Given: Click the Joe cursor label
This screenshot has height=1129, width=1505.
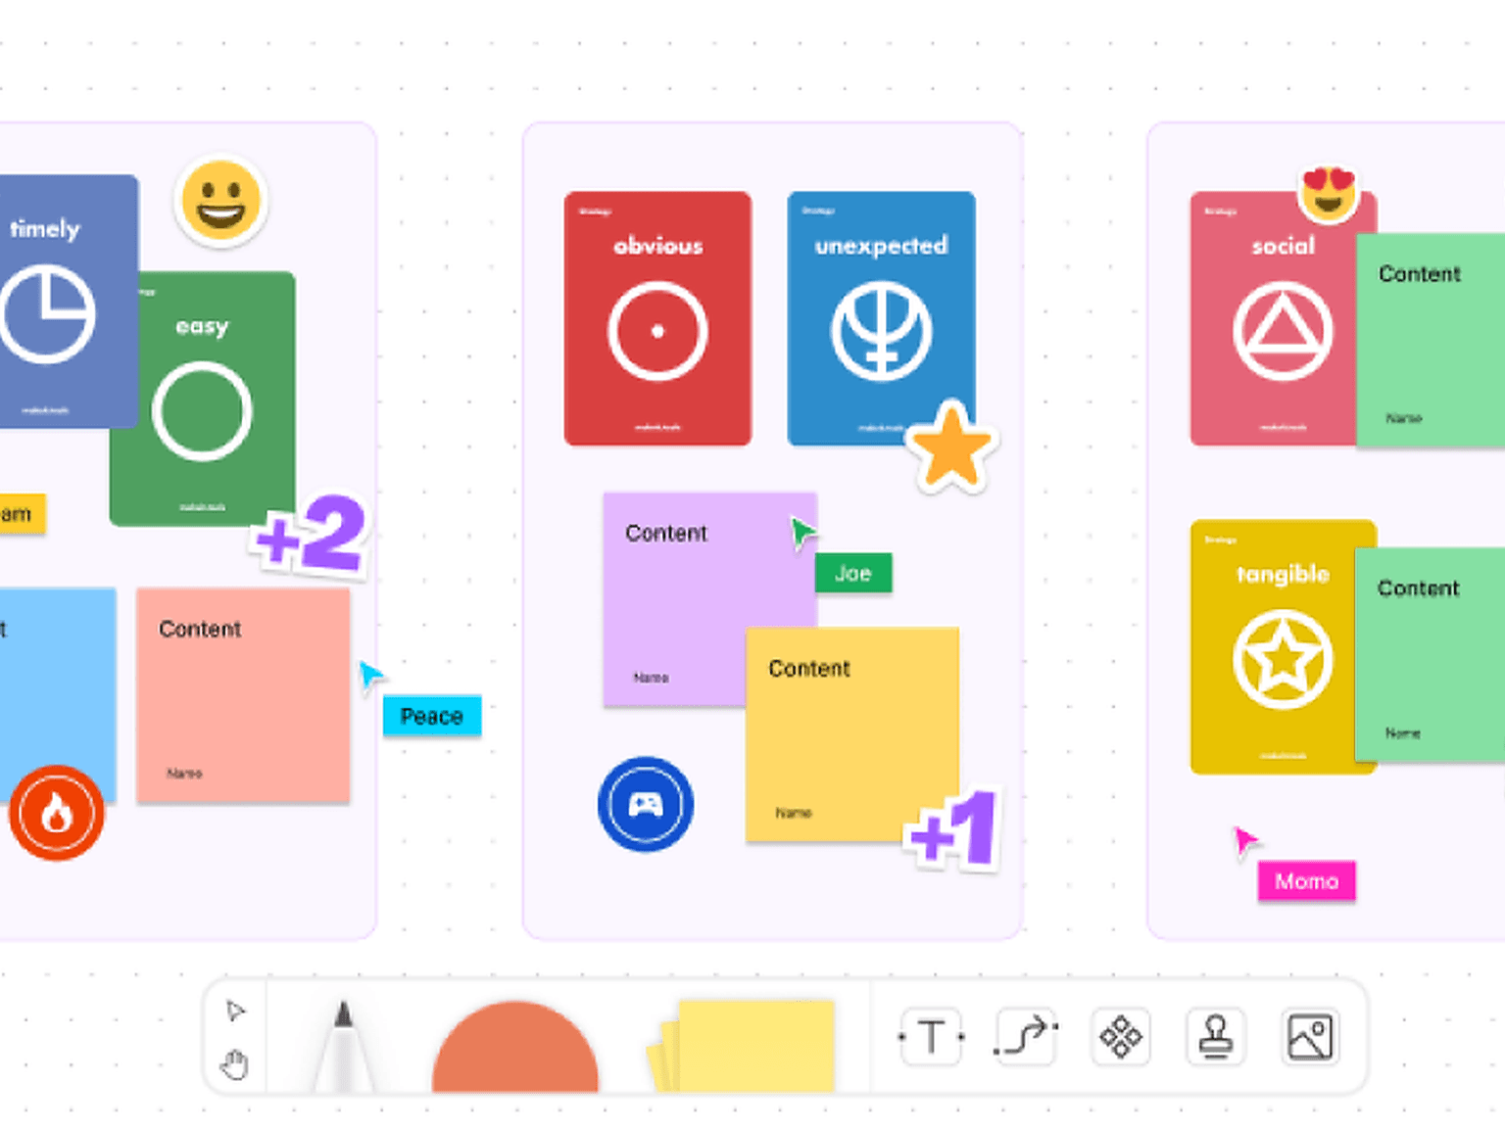Looking at the screenshot, I should pos(853,573).
